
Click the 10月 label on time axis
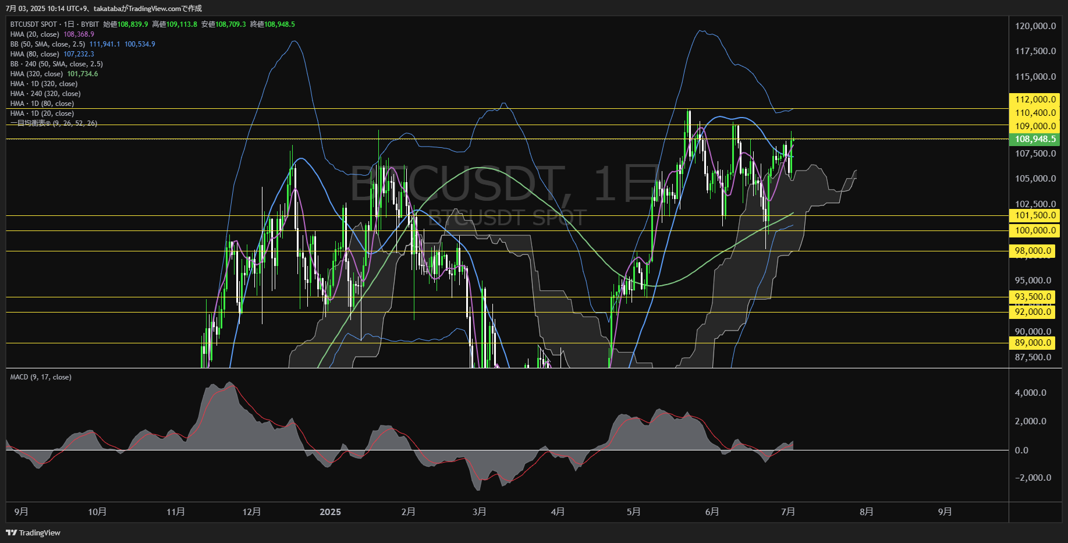97,512
